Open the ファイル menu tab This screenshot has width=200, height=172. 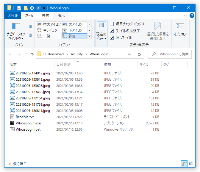13,15
